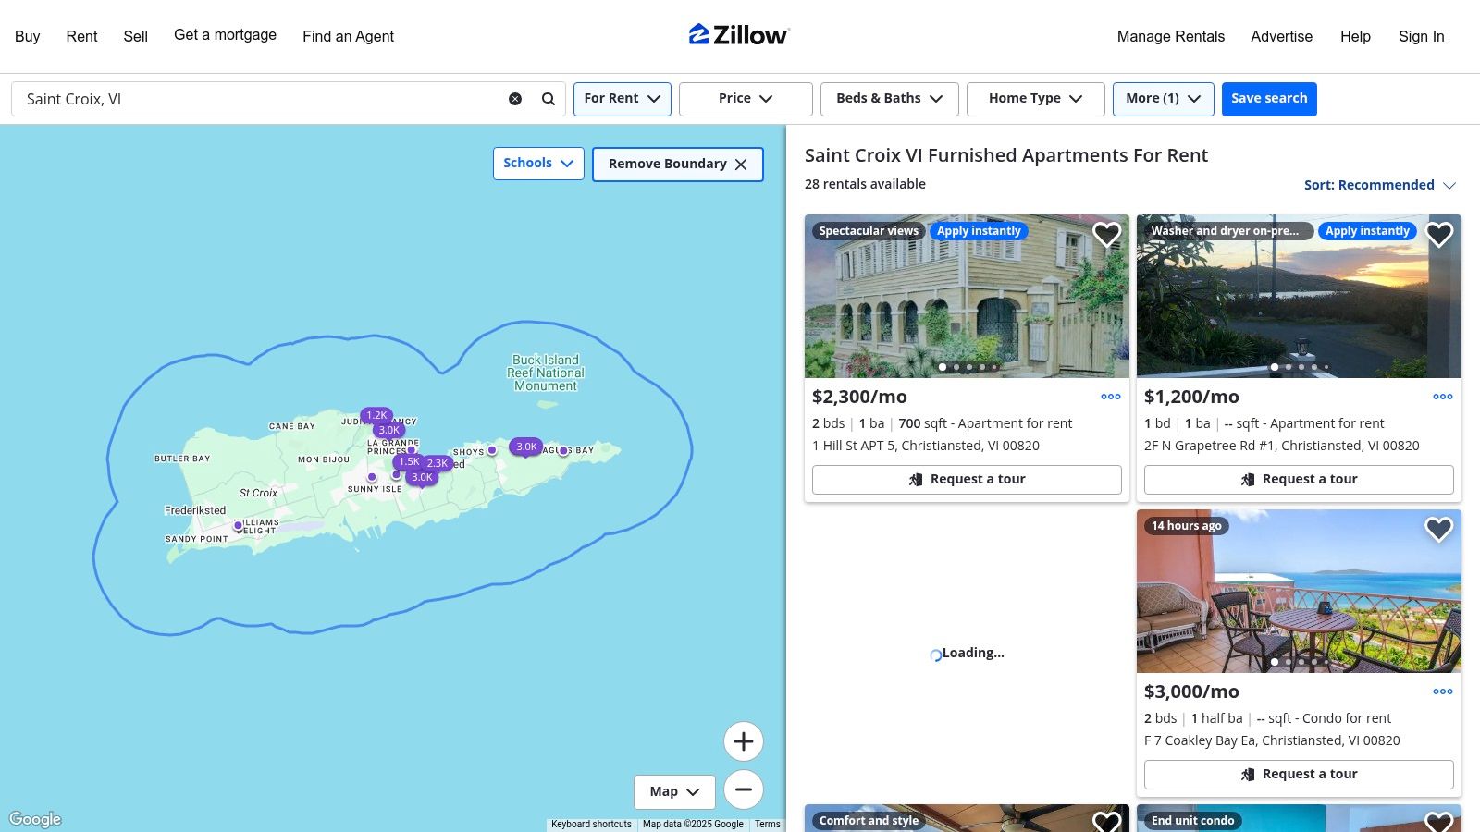Expand the Price filter
1480x832 pixels.
(746, 99)
